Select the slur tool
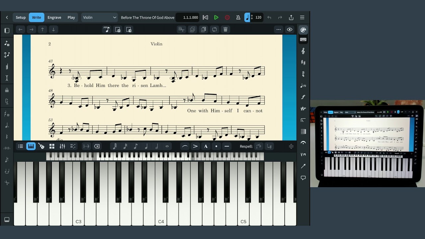 [x=185, y=146]
